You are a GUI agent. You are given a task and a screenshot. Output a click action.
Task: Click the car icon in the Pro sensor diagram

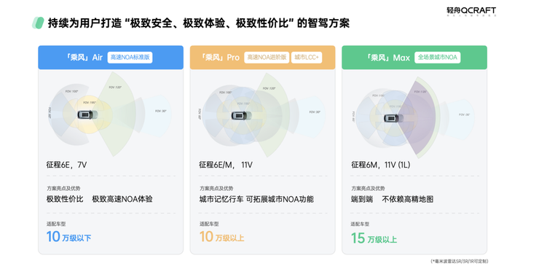click(x=239, y=116)
